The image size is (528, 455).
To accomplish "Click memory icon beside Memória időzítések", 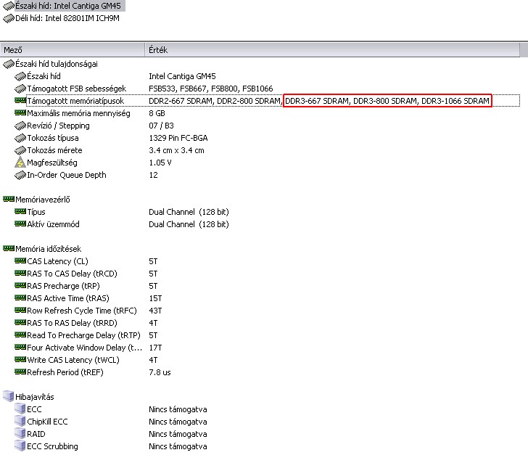I will [x=9, y=248].
